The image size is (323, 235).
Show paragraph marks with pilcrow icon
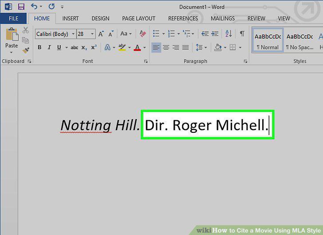click(x=242, y=33)
